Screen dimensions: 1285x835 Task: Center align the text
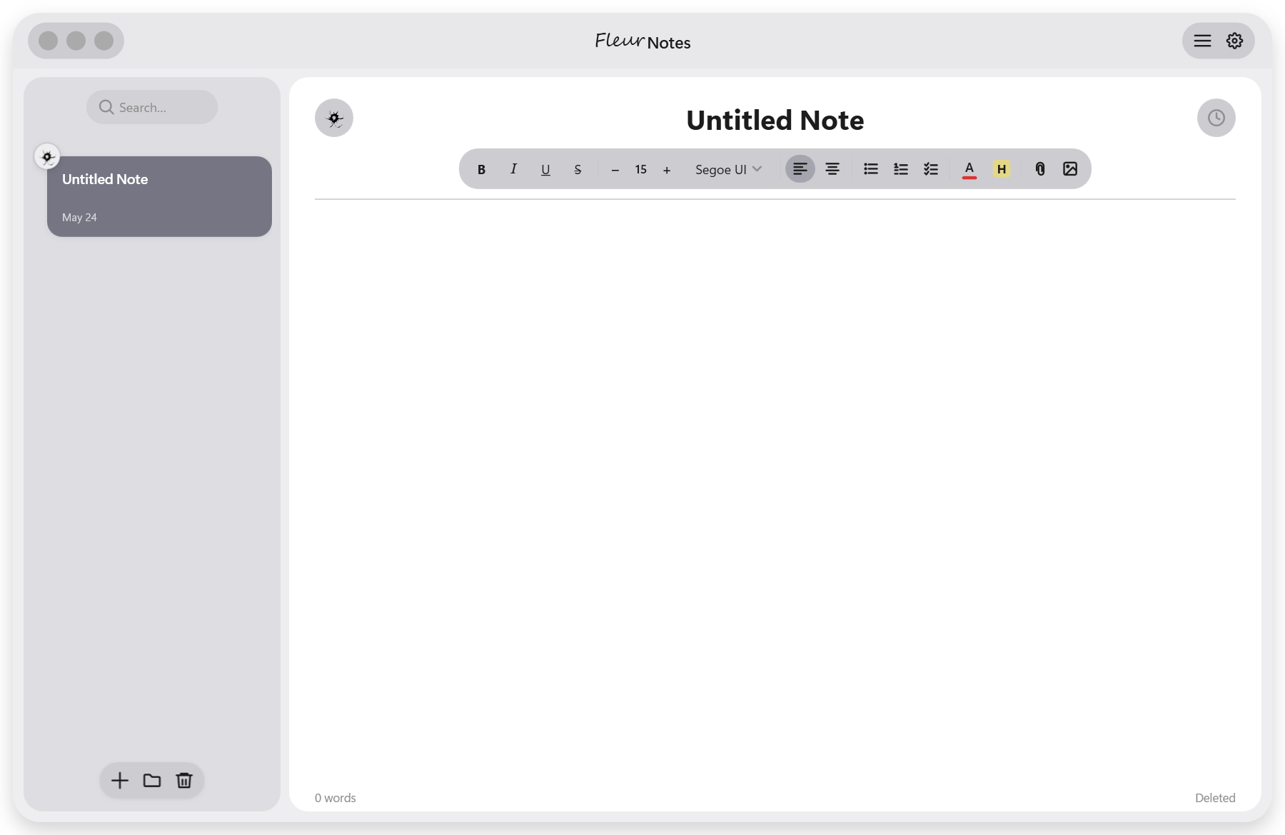[x=832, y=169]
